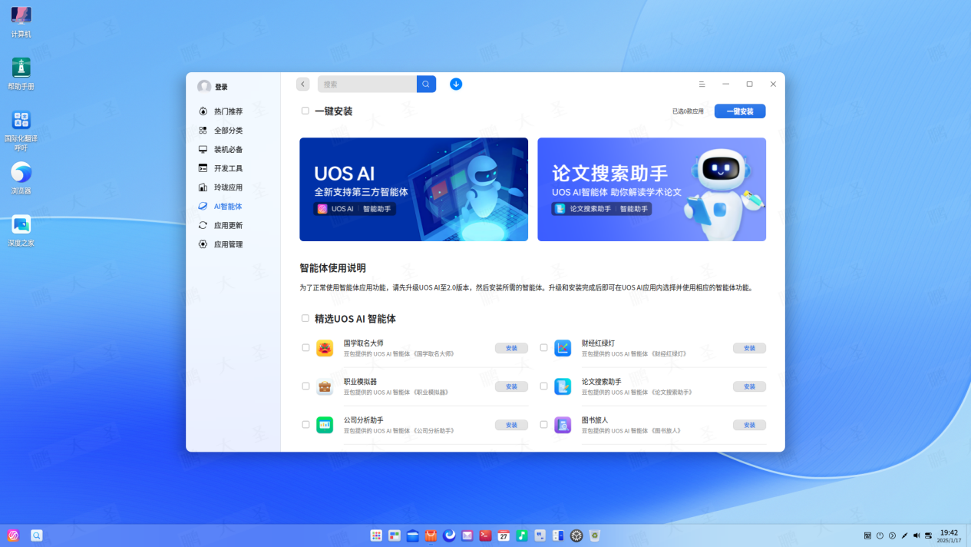This screenshot has height=547, width=971.
Task: Click the 图书旅人 purple icon
Action: pos(563,425)
